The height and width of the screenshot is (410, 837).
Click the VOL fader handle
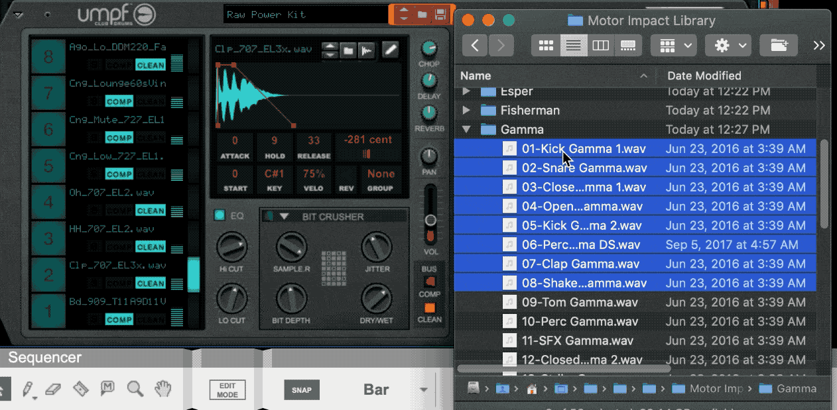430,220
